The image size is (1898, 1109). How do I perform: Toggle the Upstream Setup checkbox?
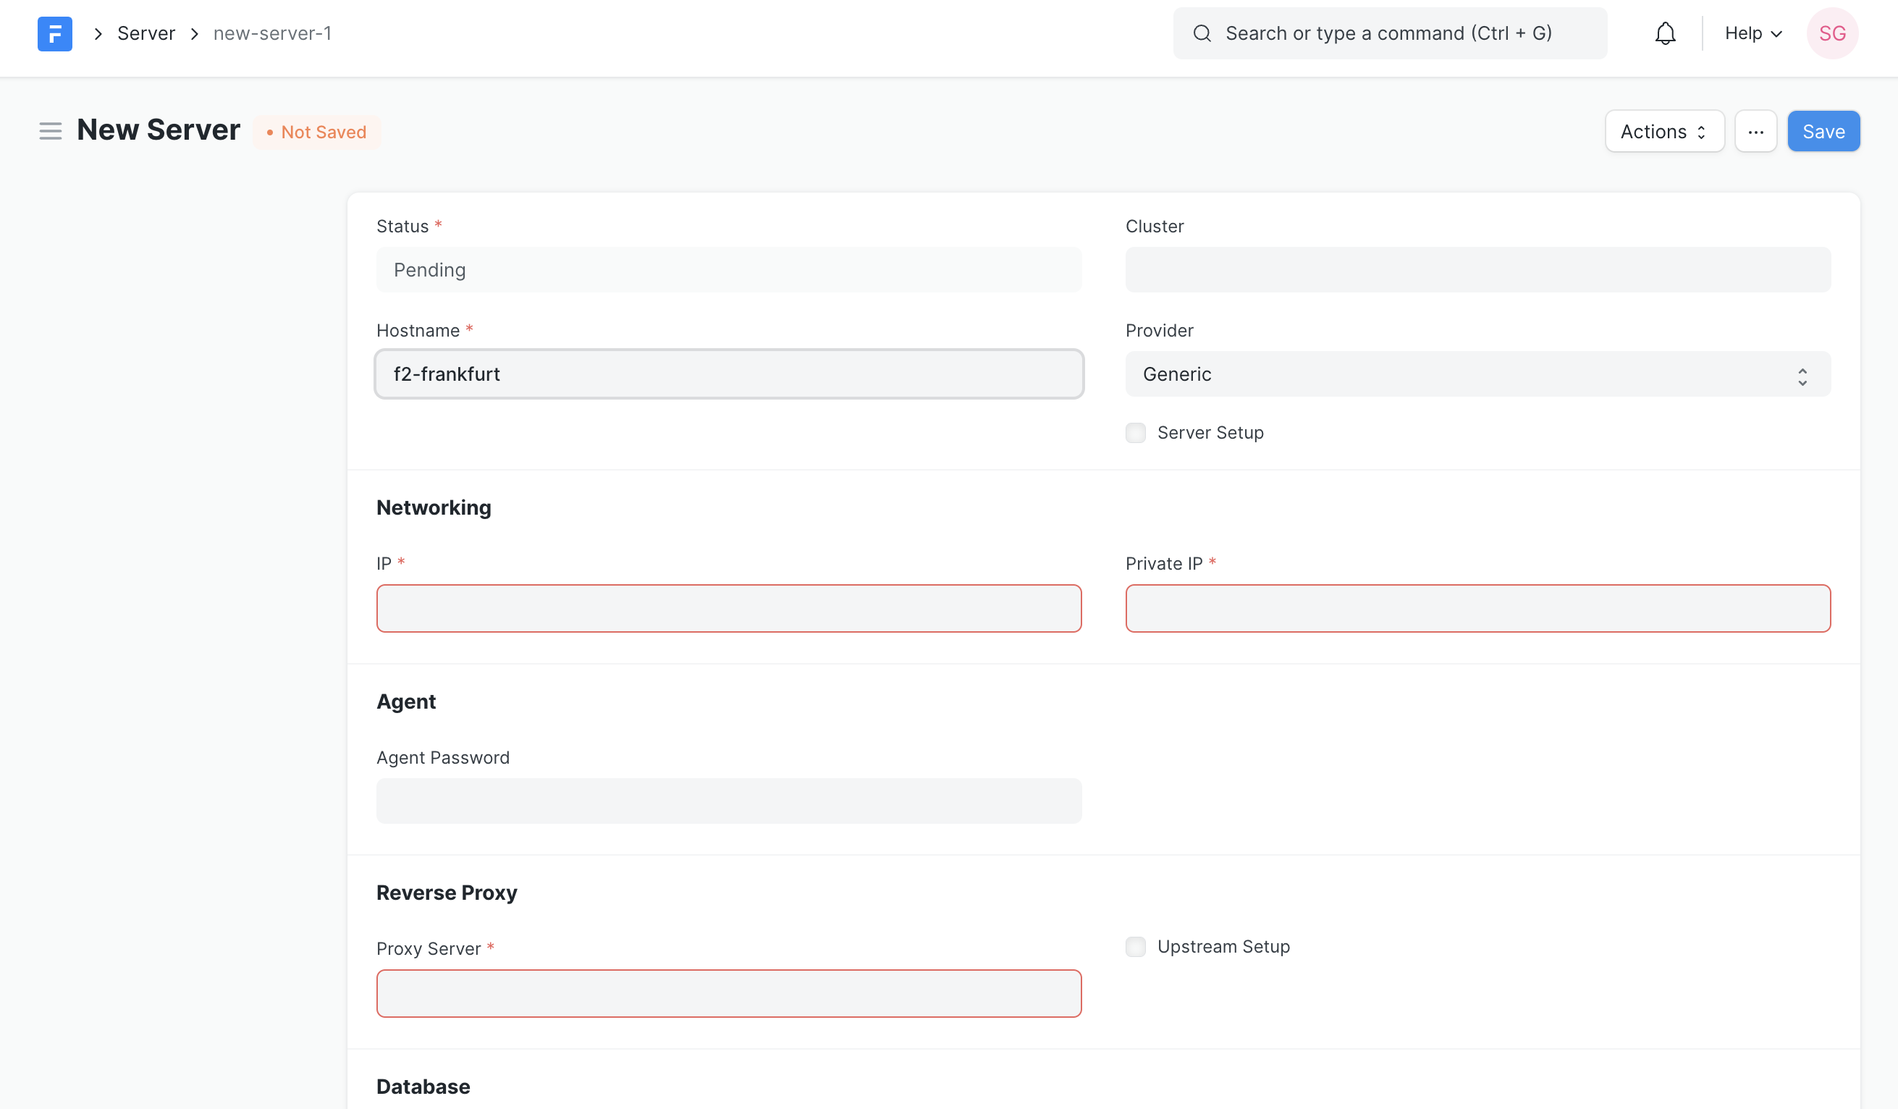(1135, 947)
